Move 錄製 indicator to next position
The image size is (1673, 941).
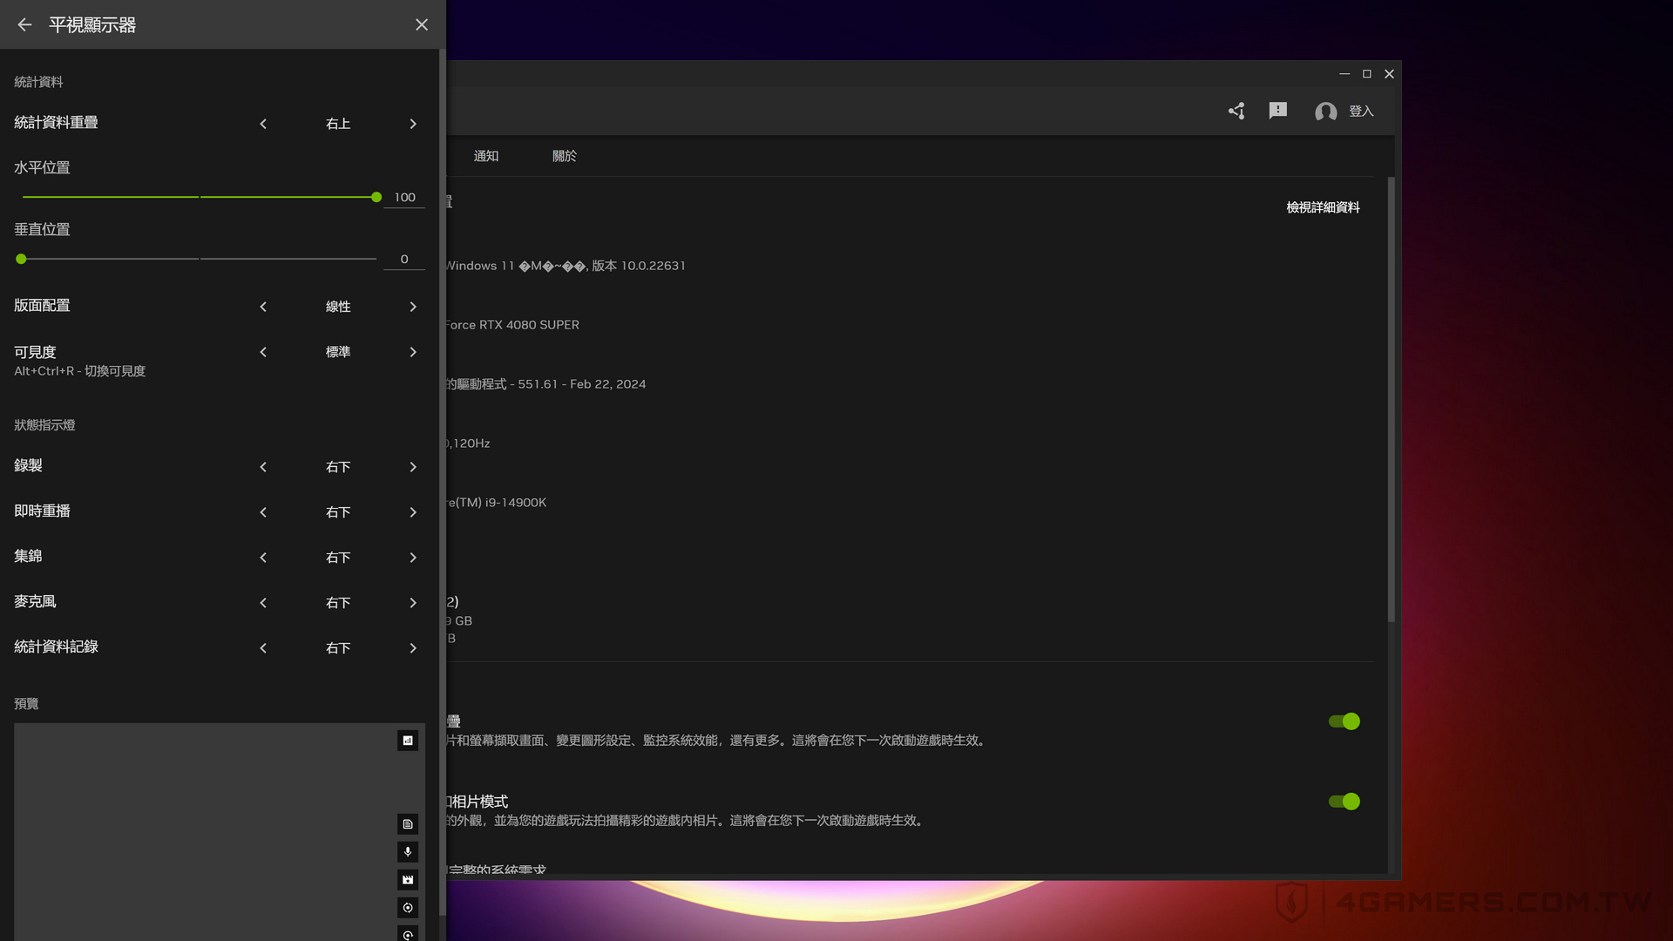(413, 467)
